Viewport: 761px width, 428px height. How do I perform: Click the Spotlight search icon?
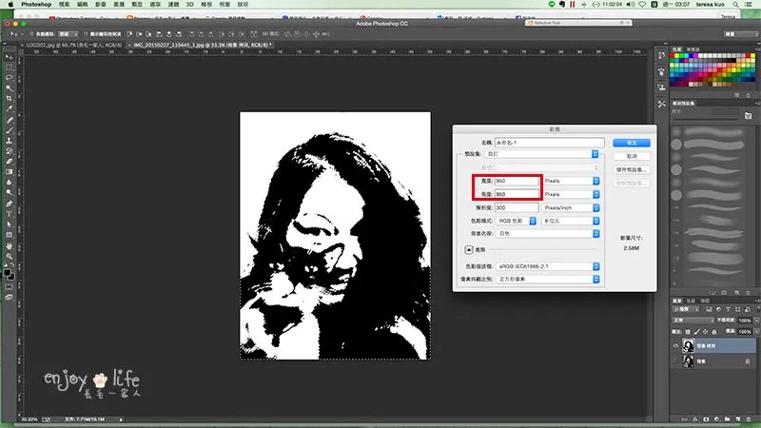pos(735,5)
